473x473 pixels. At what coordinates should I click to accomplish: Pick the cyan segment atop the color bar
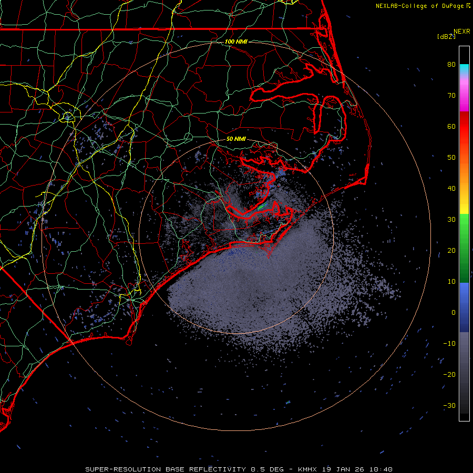coord(464,69)
